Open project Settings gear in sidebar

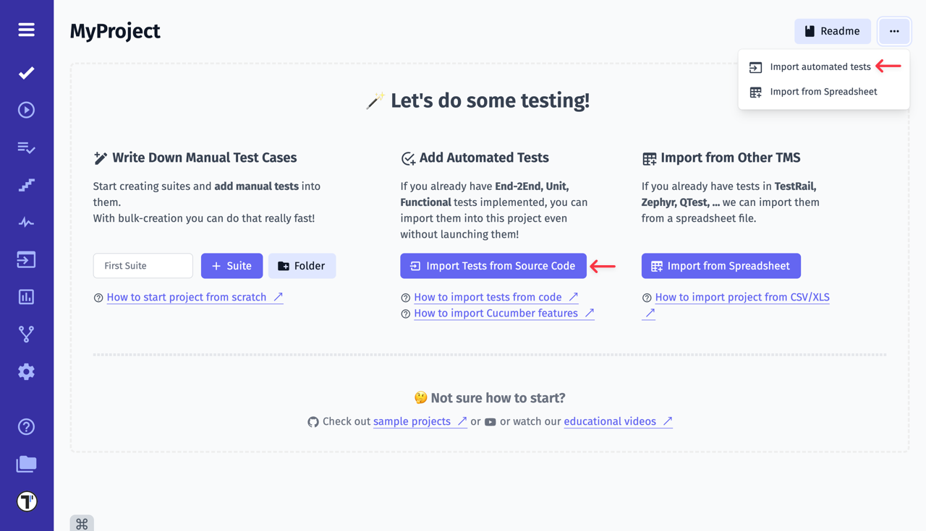[26, 371]
